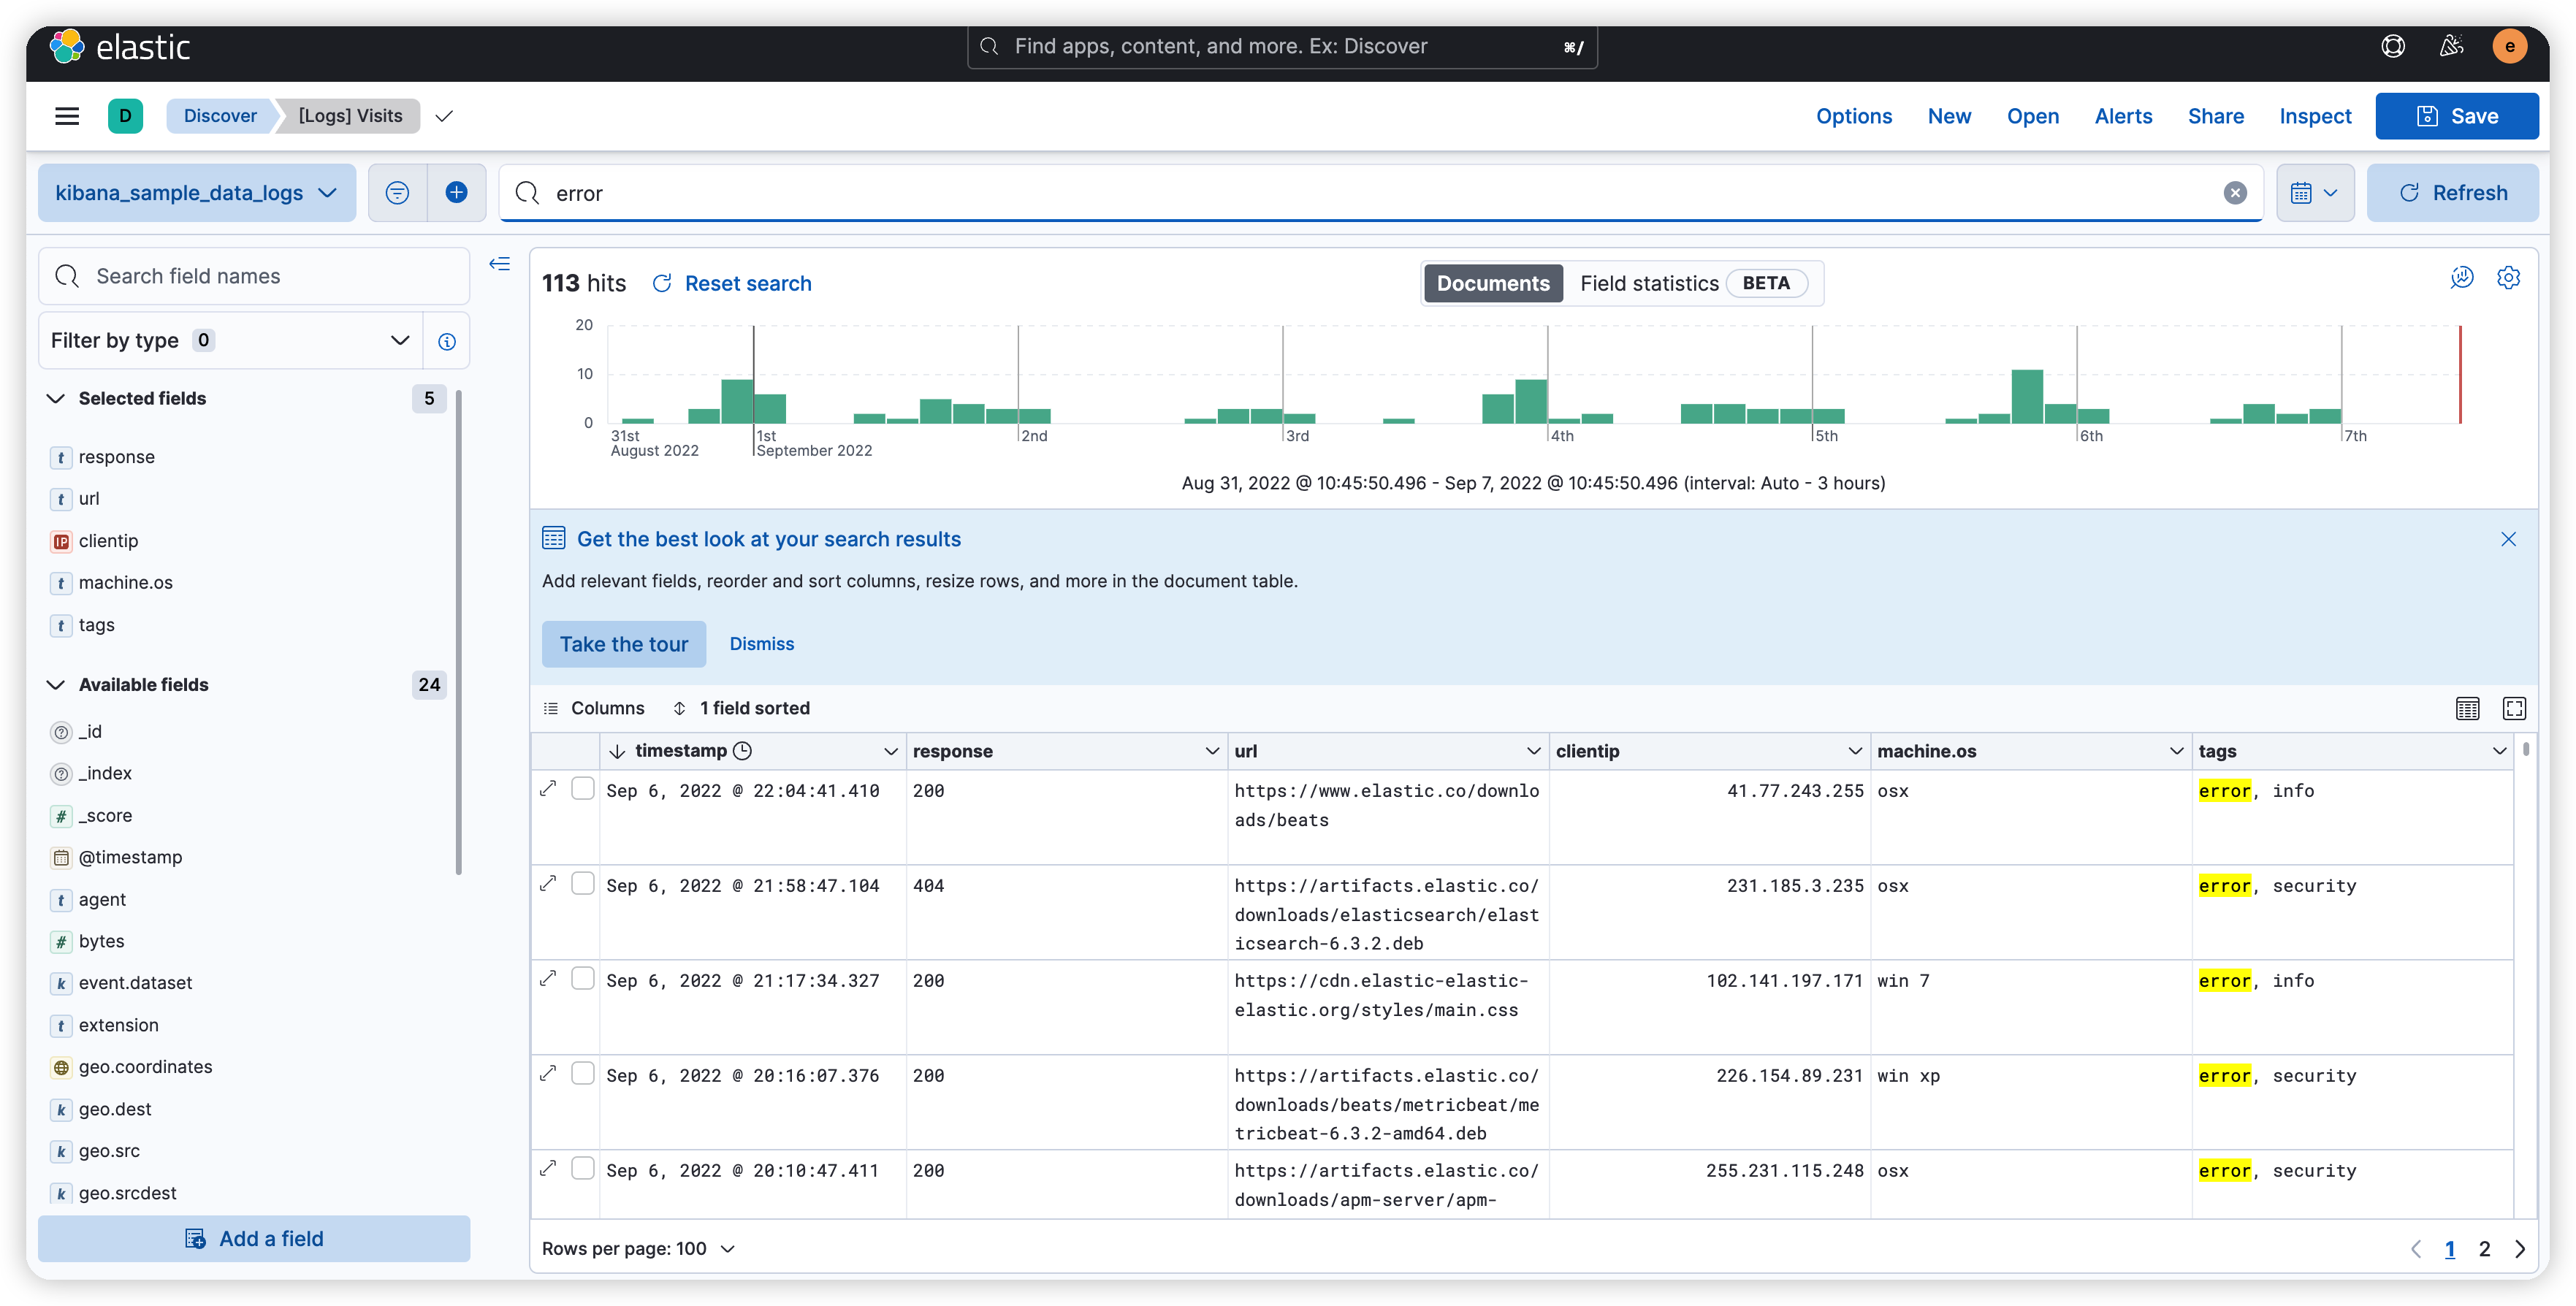Screen dimensions: 2576x1306
Task: Click Take the tour button
Action: tap(623, 644)
